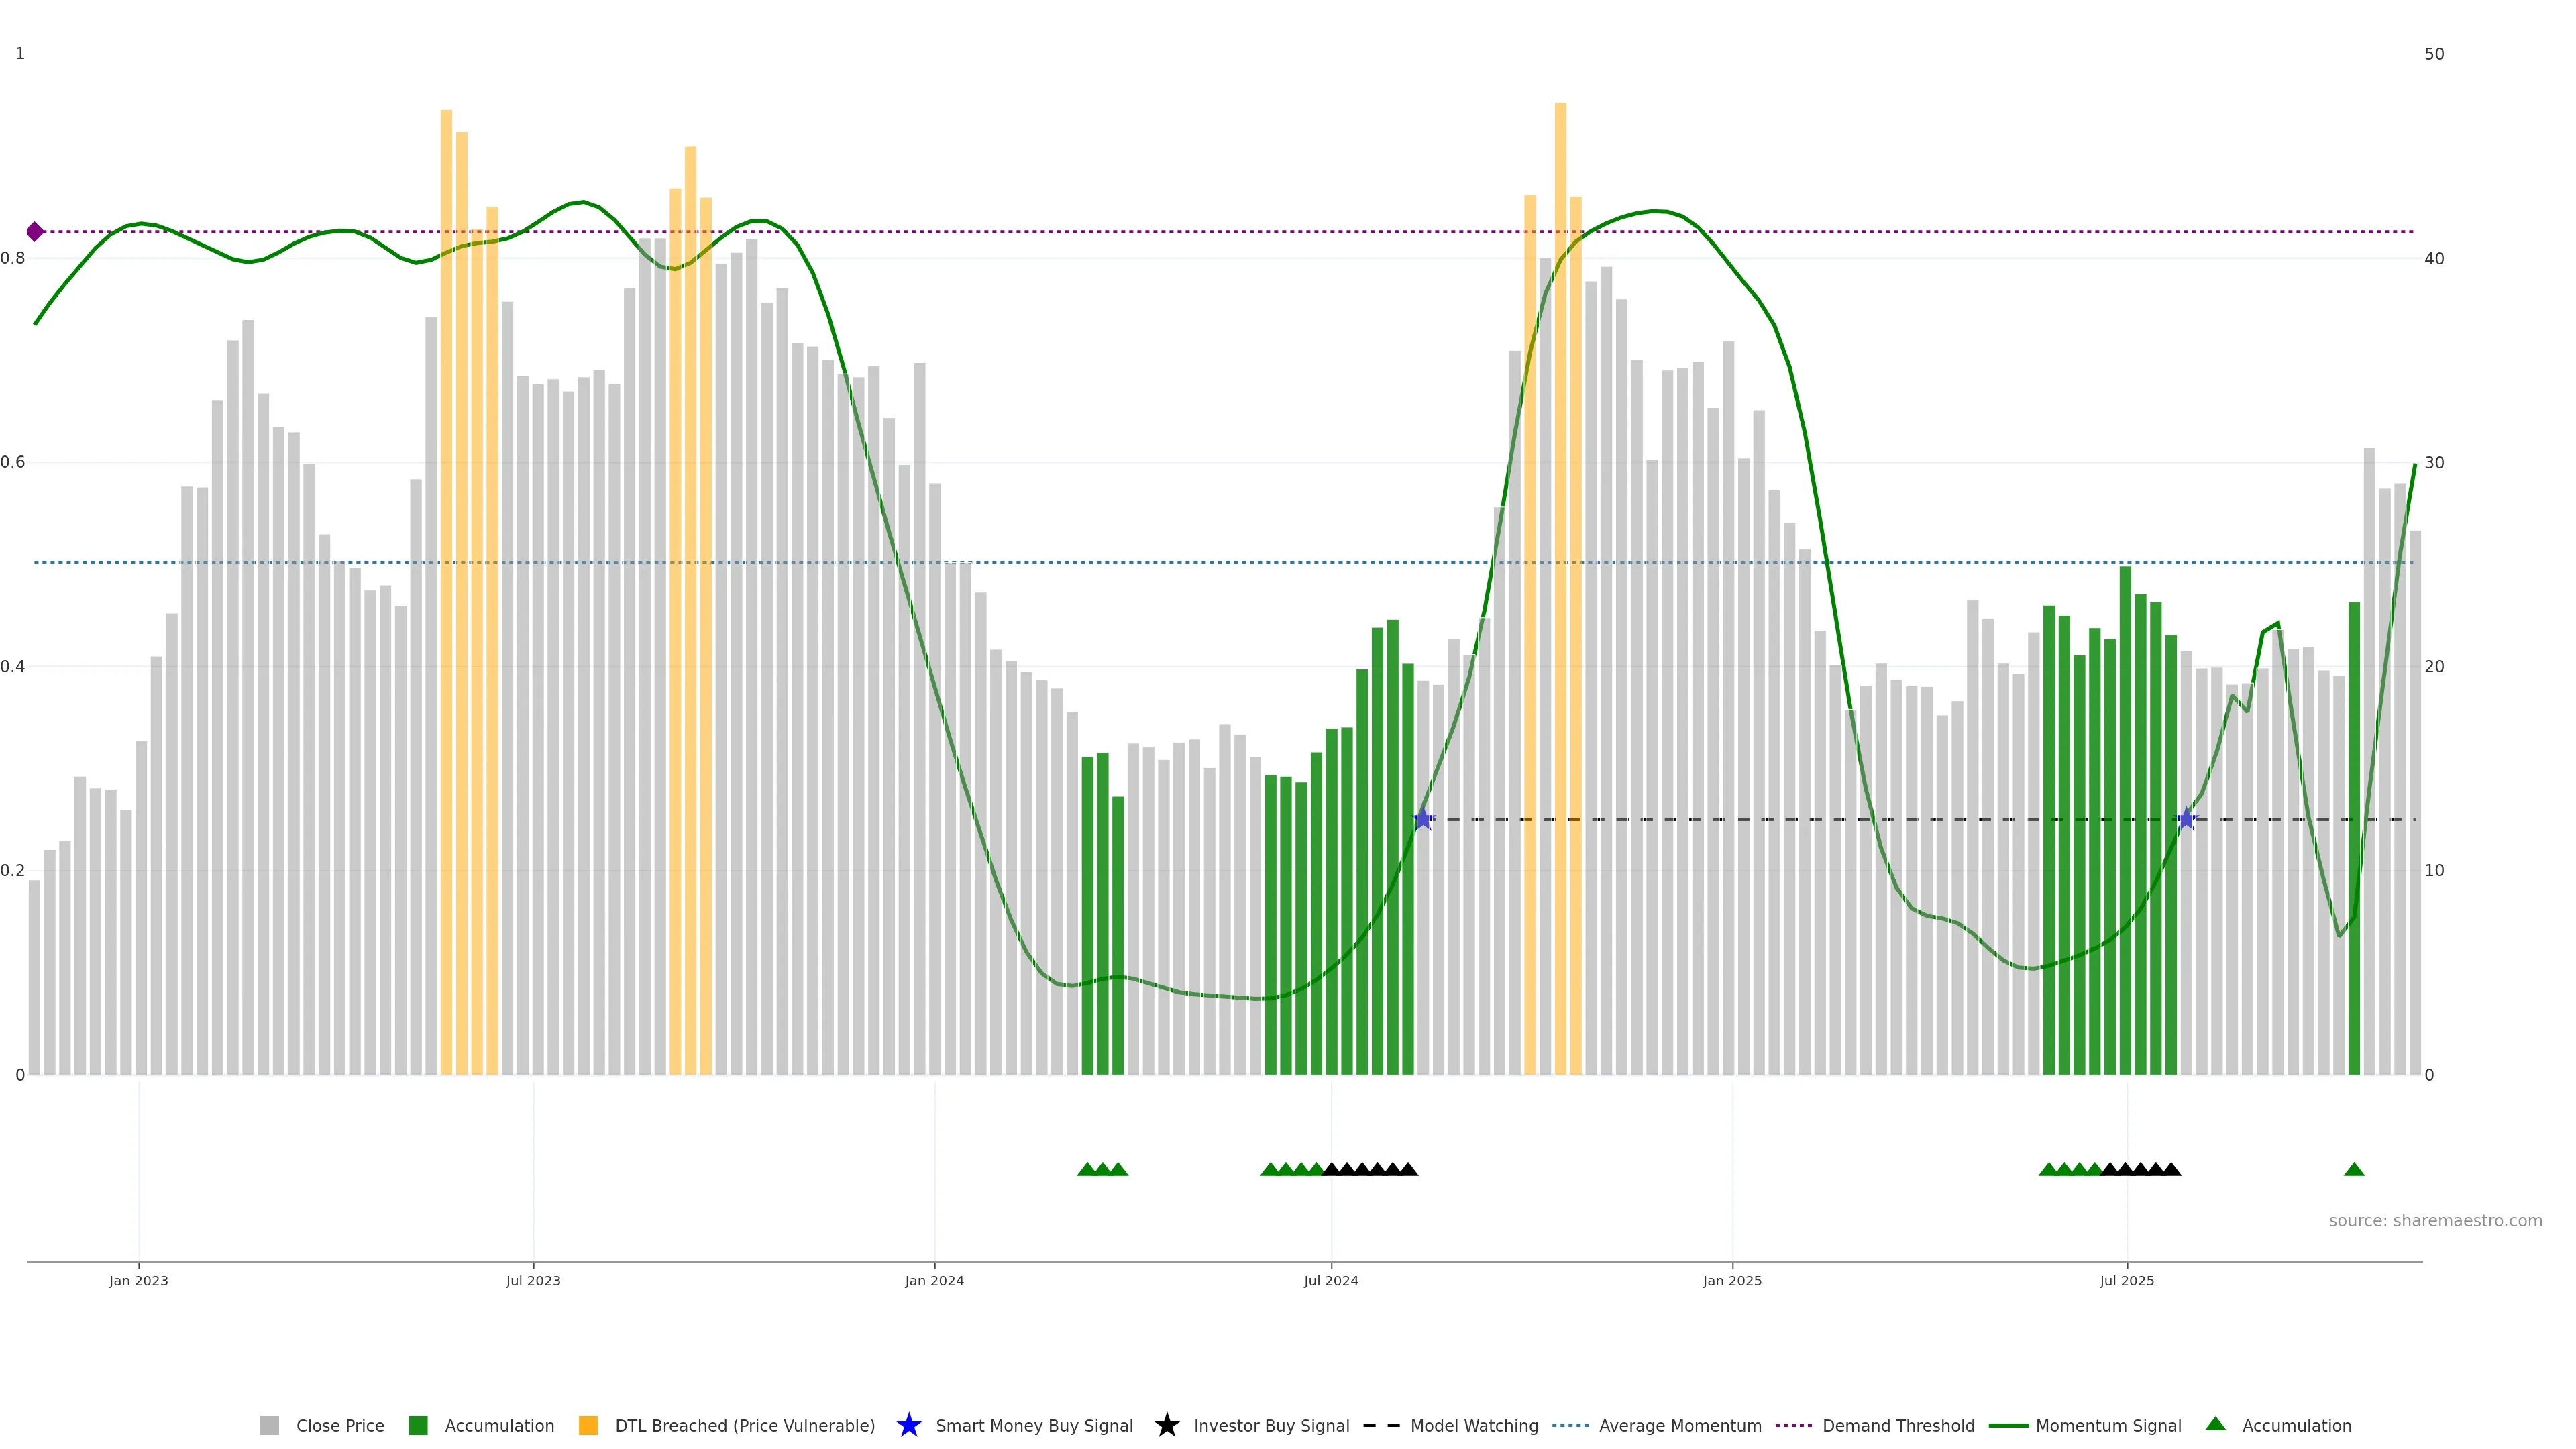Toggle the green Accumulation bars legend square
Image resolution: width=2576 pixels, height=1449 pixels.
click(418, 1425)
